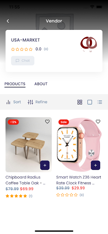Open the Sort options
108x234 pixels.
pyautogui.click(x=13, y=102)
